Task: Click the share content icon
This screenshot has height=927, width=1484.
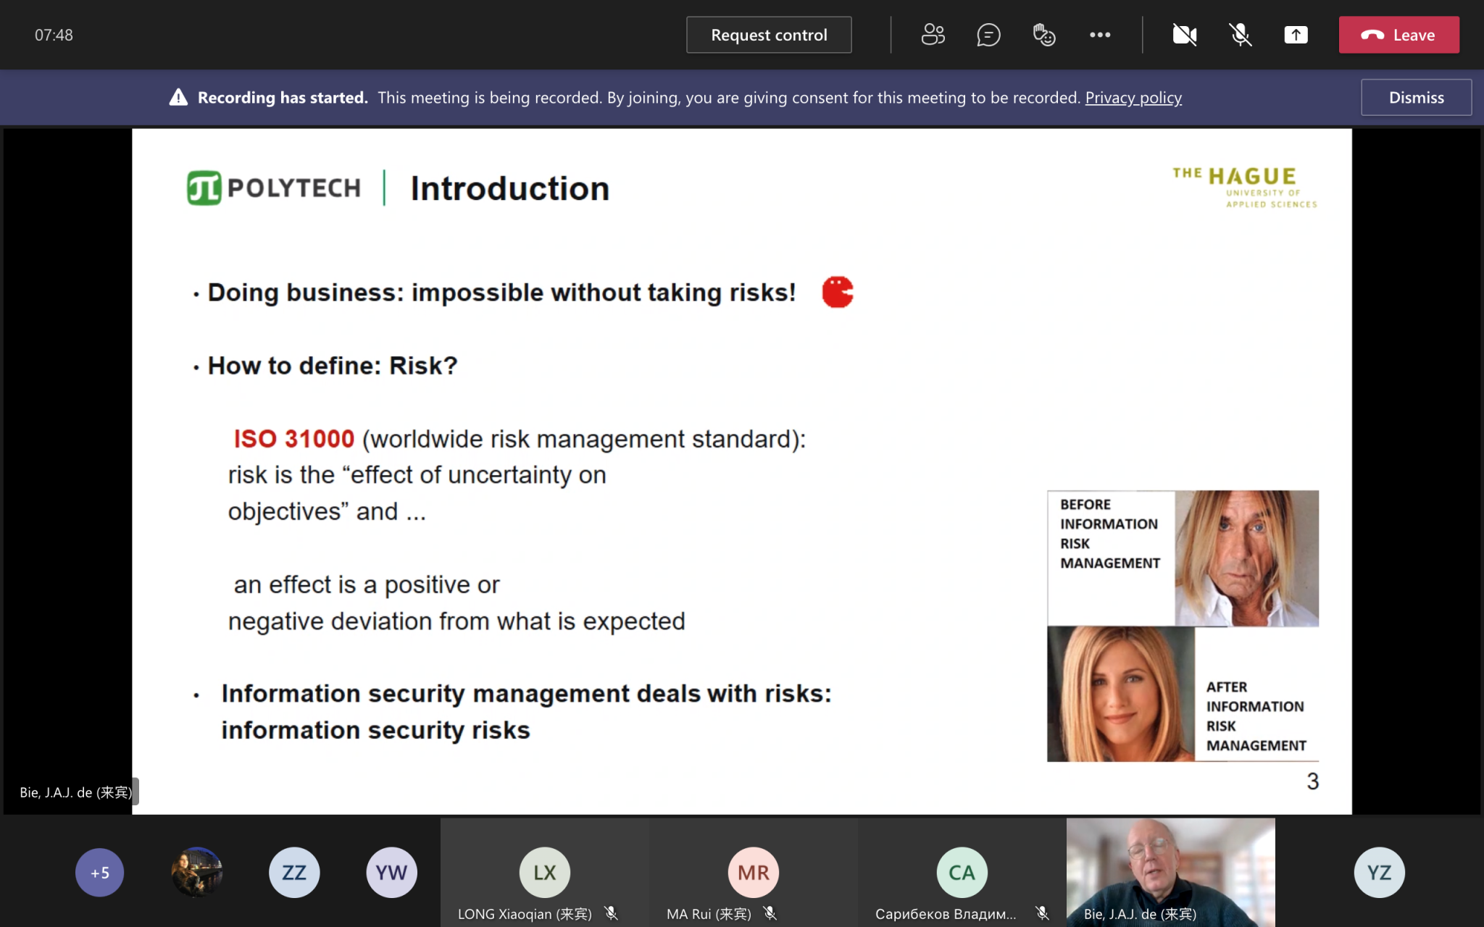Action: pos(1296,35)
